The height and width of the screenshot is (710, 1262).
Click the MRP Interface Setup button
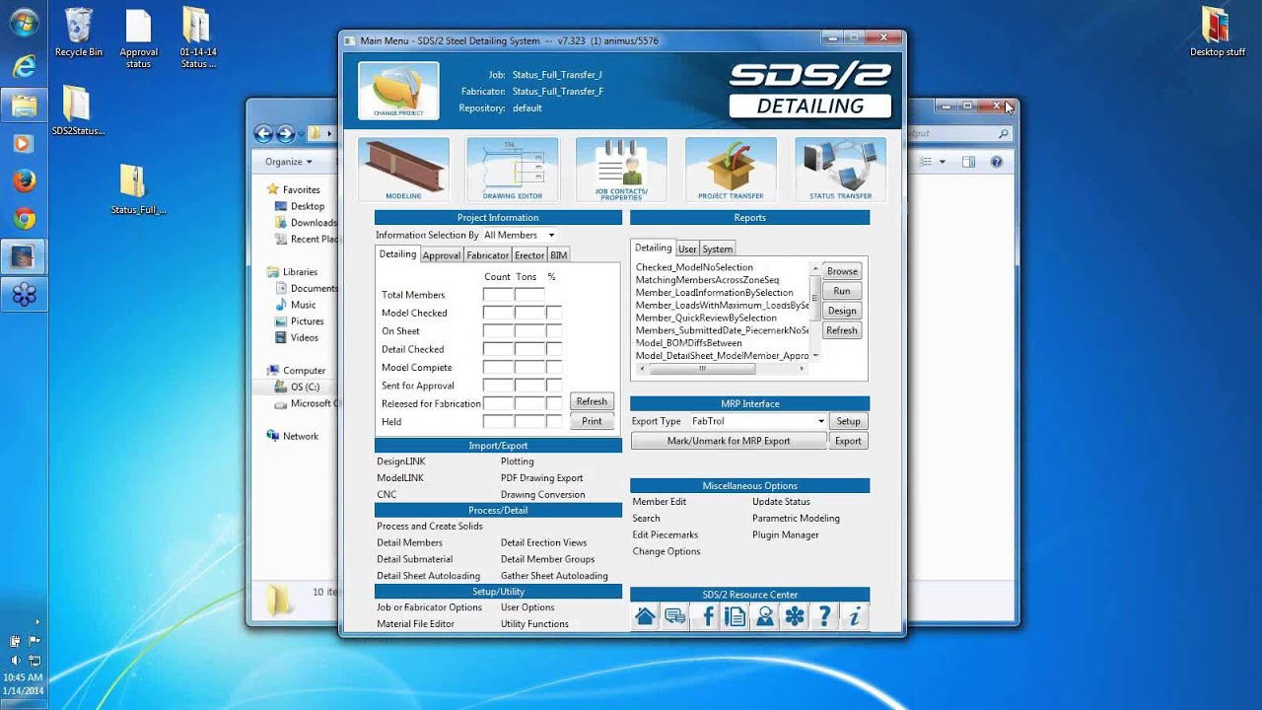click(x=848, y=421)
